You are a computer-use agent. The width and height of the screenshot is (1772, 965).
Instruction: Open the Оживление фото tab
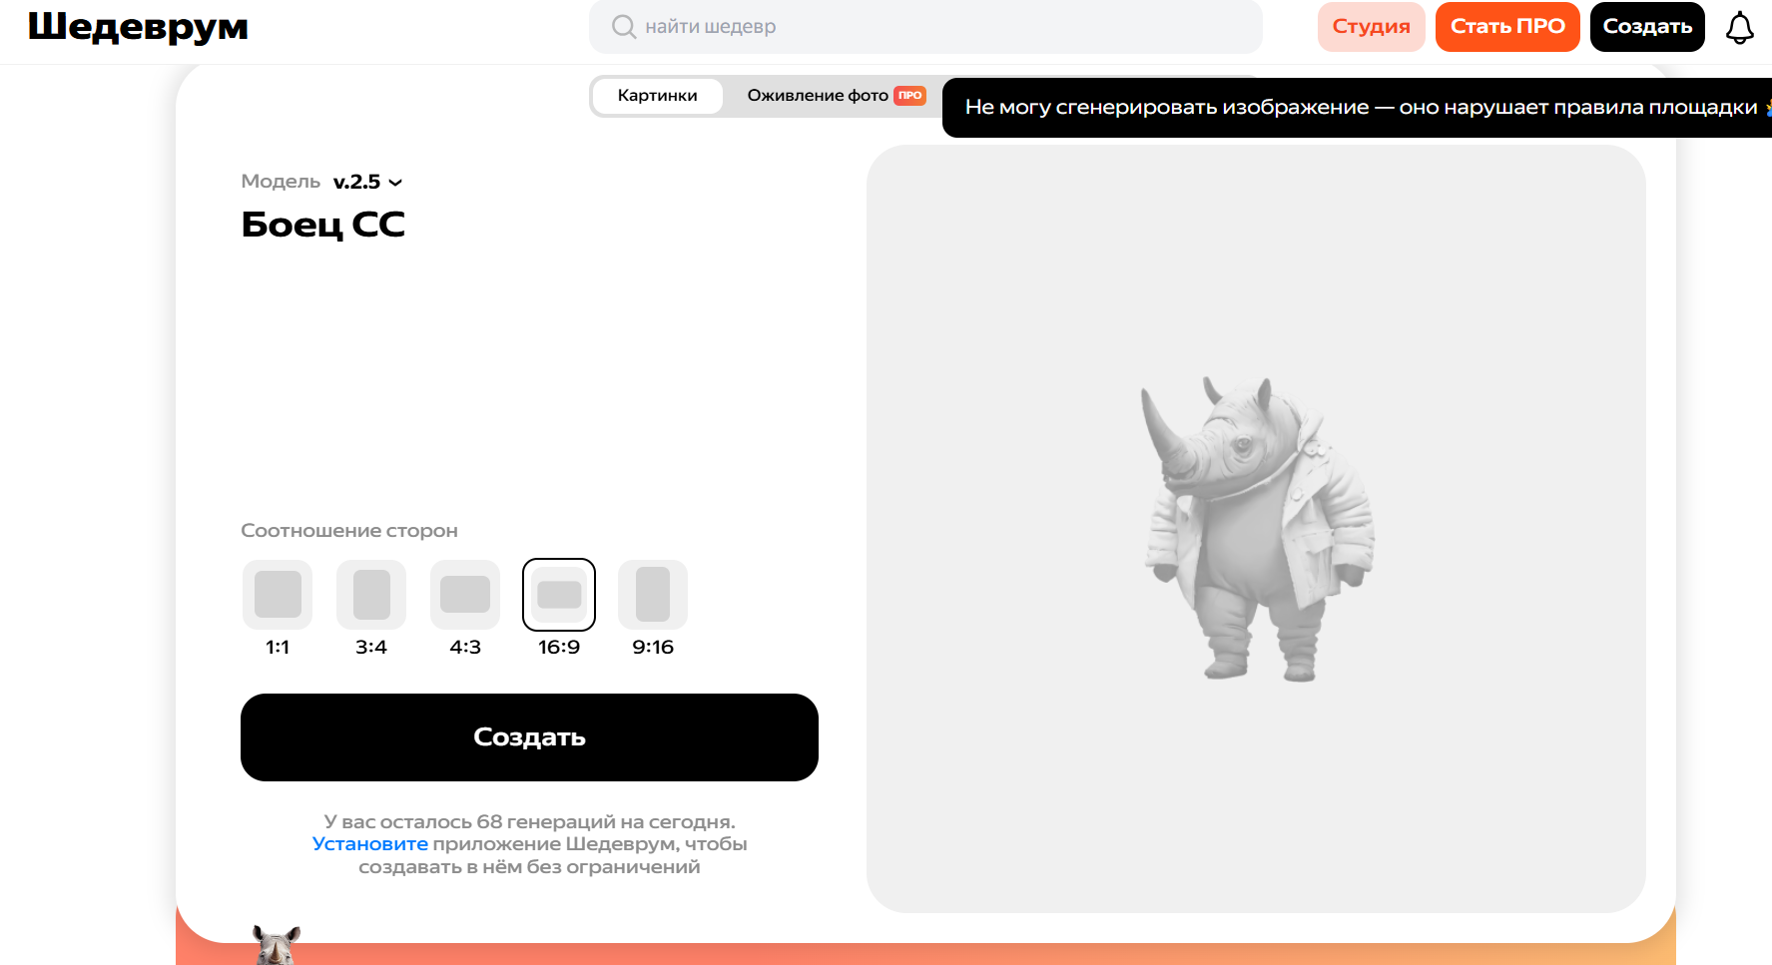pos(836,96)
